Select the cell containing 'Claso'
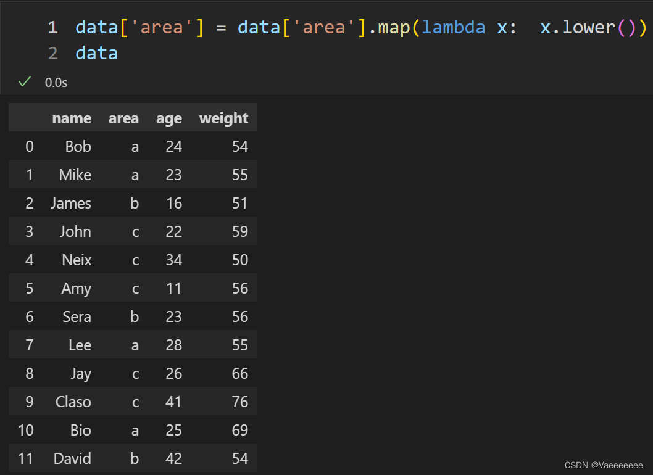The width and height of the screenshot is (653, 475). coord(73,402)
